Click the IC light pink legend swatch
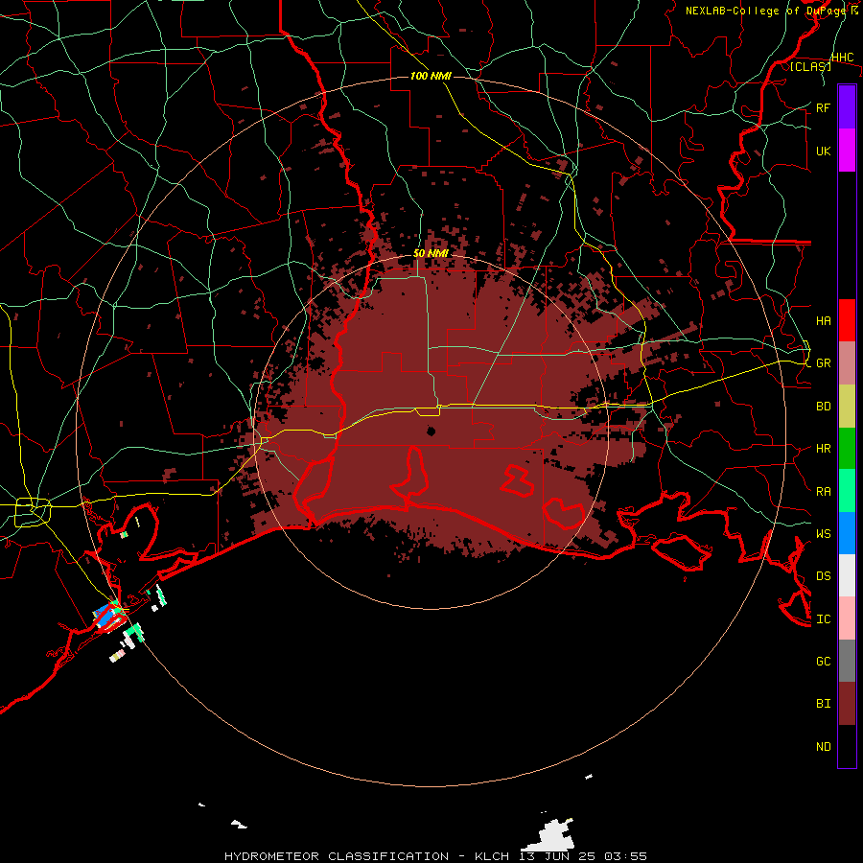The image size is (863, 863). [x=847, y=618]
